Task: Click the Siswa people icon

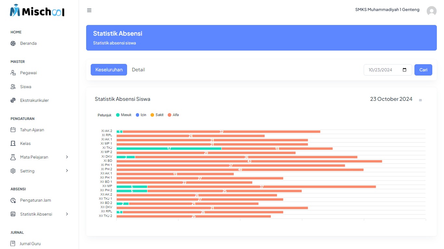Action: 13,87
